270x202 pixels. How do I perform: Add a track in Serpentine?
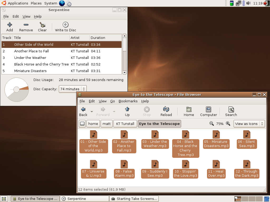(x=9, y=27)
